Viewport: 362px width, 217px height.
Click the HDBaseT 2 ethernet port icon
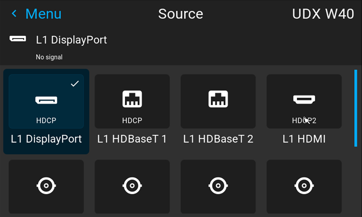click(218, 99)
